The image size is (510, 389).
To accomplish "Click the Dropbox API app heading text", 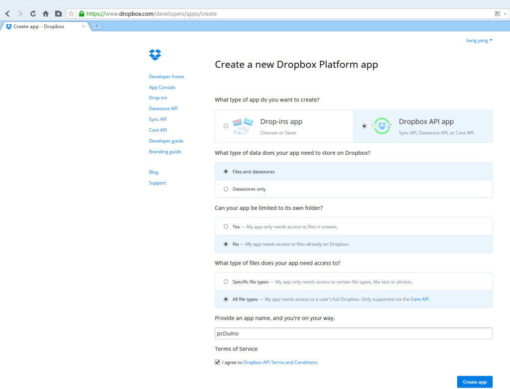I will coord(426,121).
